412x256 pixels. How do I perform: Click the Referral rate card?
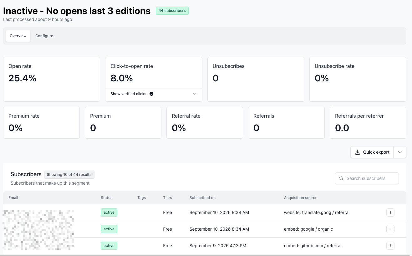pos(205,123)
